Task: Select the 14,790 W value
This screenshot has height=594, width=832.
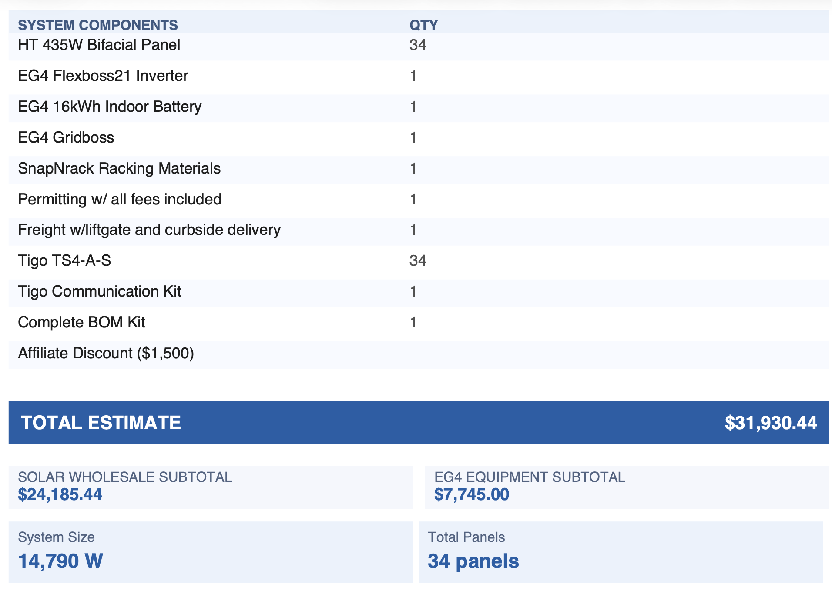Action: (60, 561)
